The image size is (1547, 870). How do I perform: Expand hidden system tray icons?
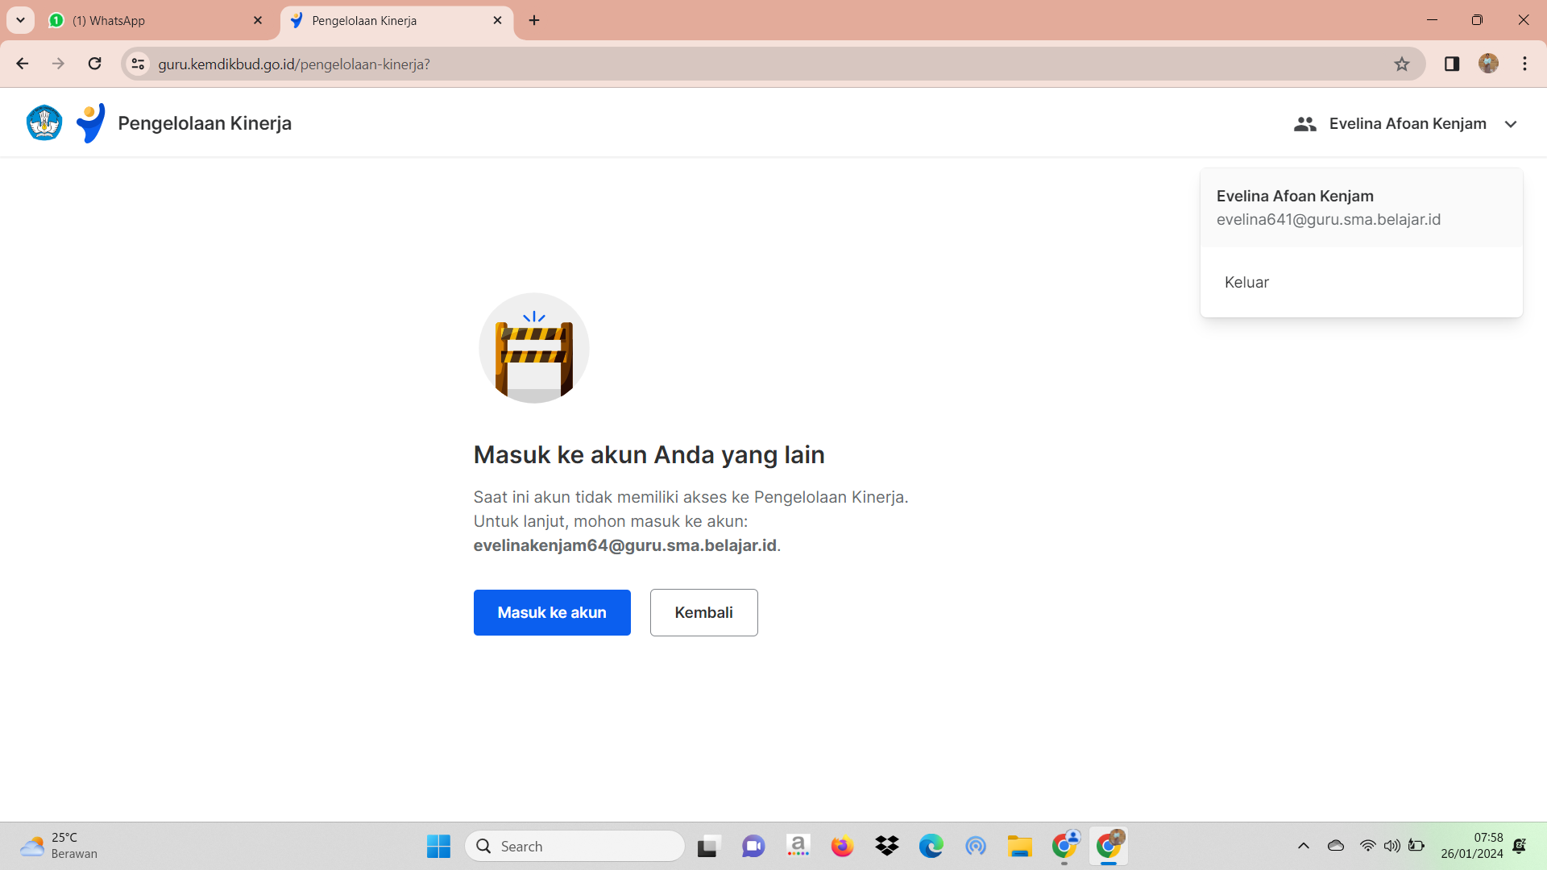1303,846
